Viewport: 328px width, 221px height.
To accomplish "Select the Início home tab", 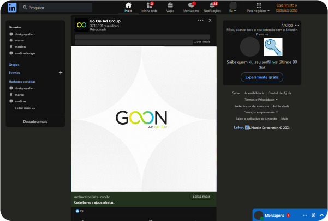I will click(128, 7).
